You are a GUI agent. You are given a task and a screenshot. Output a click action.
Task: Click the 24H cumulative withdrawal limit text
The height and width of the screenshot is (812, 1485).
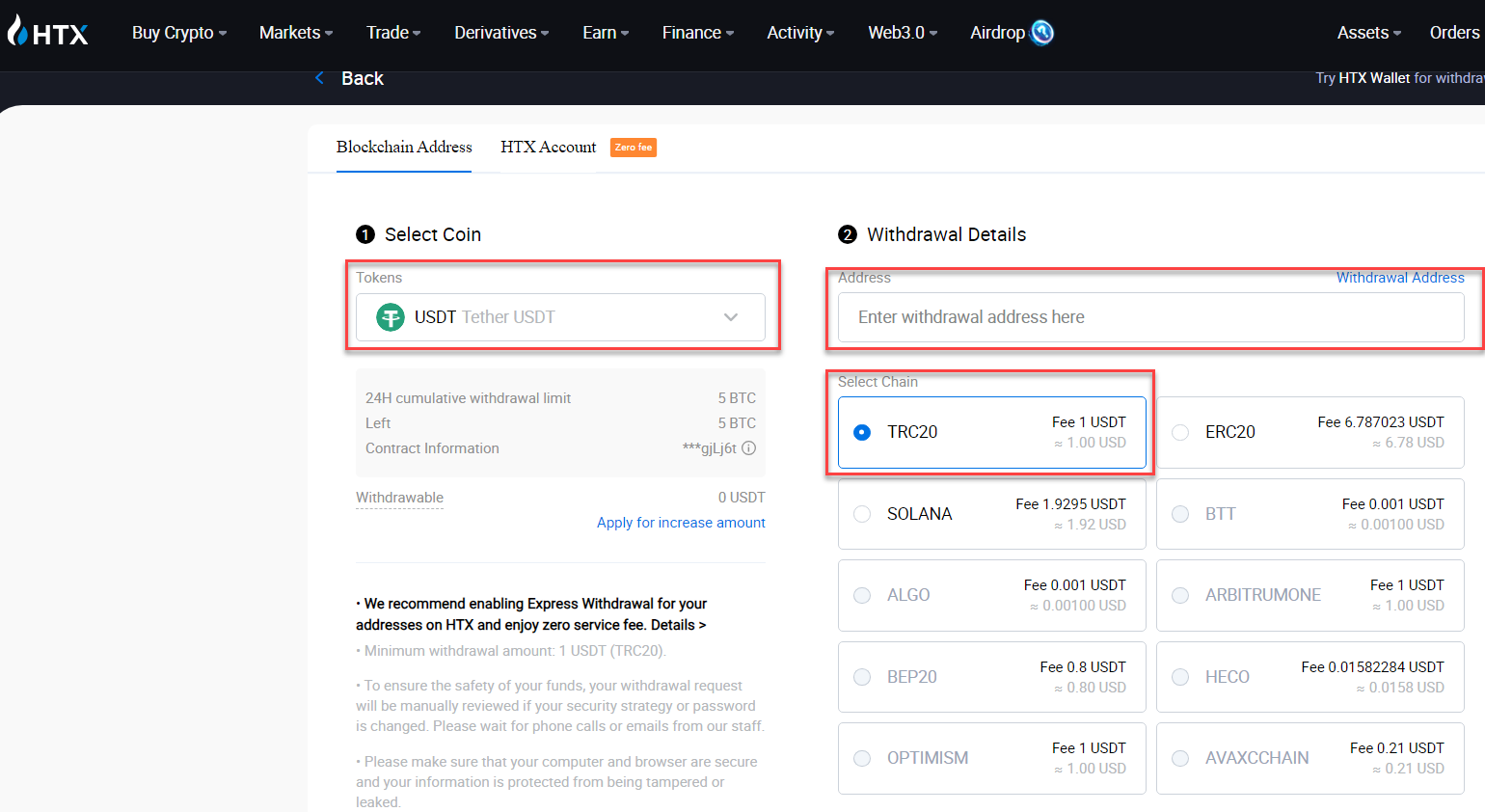tap(468, 398)
